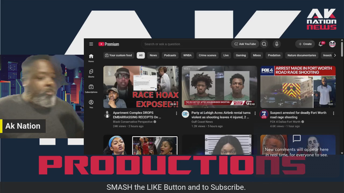Click the Ak Nation name banner
This screenshot has height=193, width=344.
(23, 126)
